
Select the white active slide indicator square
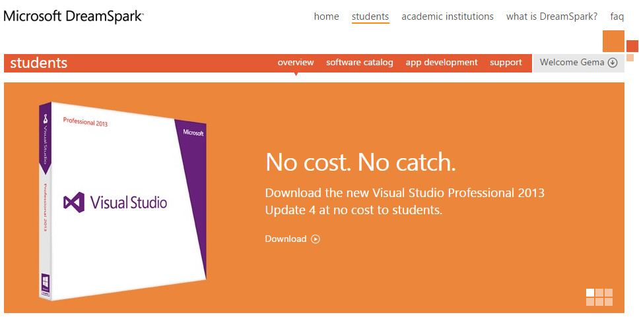click(x=590, y=293)
